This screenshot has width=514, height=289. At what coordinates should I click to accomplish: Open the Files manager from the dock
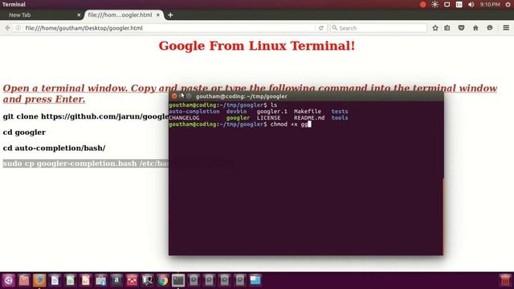click(24, 280)
